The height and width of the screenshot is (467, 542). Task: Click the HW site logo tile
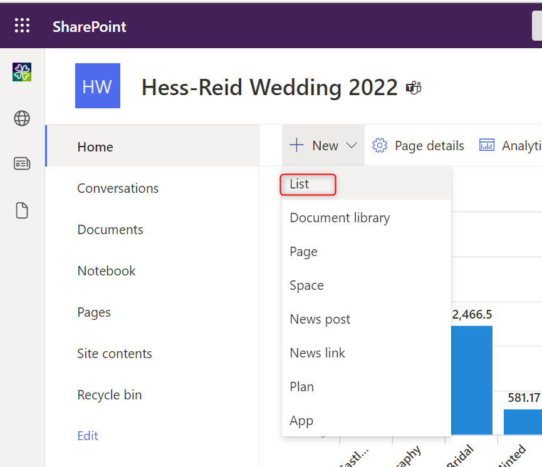click(98, 86)
